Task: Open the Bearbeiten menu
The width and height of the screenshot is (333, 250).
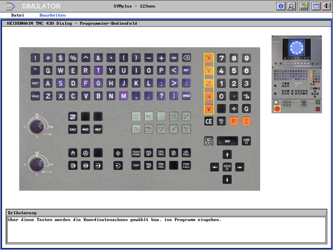Action: (52, 15)
